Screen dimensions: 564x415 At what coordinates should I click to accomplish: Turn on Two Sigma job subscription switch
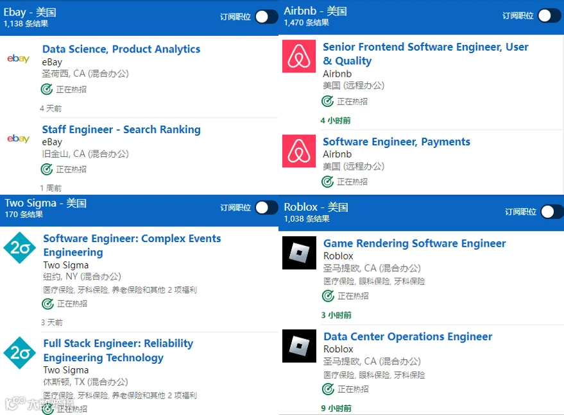[x=266, y=207]
